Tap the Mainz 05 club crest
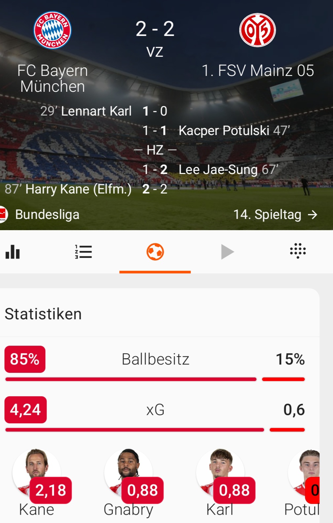The image size is (333, 523). [x=257, y=30]
